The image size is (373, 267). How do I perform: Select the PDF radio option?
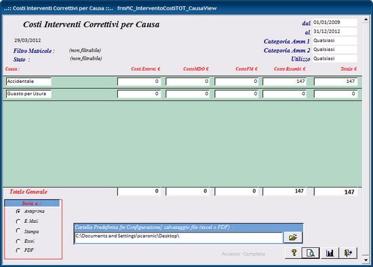(18, 250)
